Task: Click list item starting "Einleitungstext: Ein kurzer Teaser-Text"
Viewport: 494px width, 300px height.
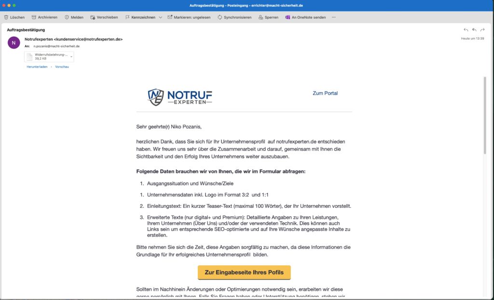Action: click(x=249, y=206)
